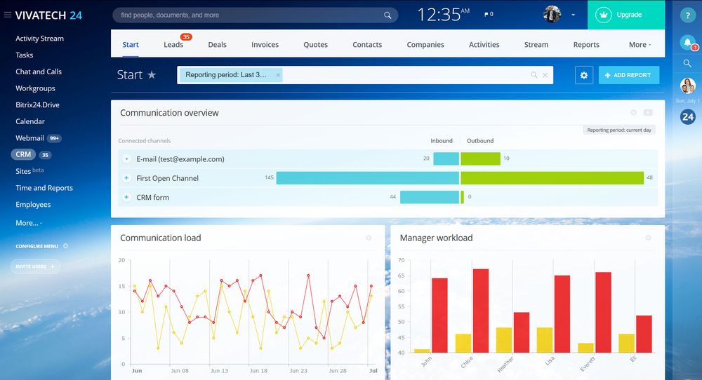Click the magnifier in the top search bar
Screen dimensions: 702x380
click(x=388, y=15)
